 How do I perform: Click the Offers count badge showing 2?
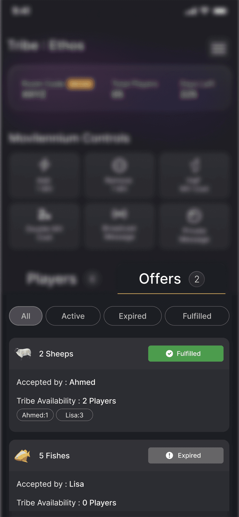pos(197,279)
